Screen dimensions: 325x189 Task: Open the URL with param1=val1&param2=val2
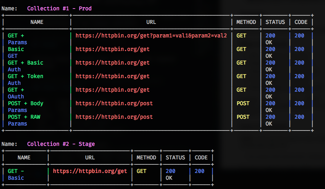pyautogui.click(x=151, y=36)
